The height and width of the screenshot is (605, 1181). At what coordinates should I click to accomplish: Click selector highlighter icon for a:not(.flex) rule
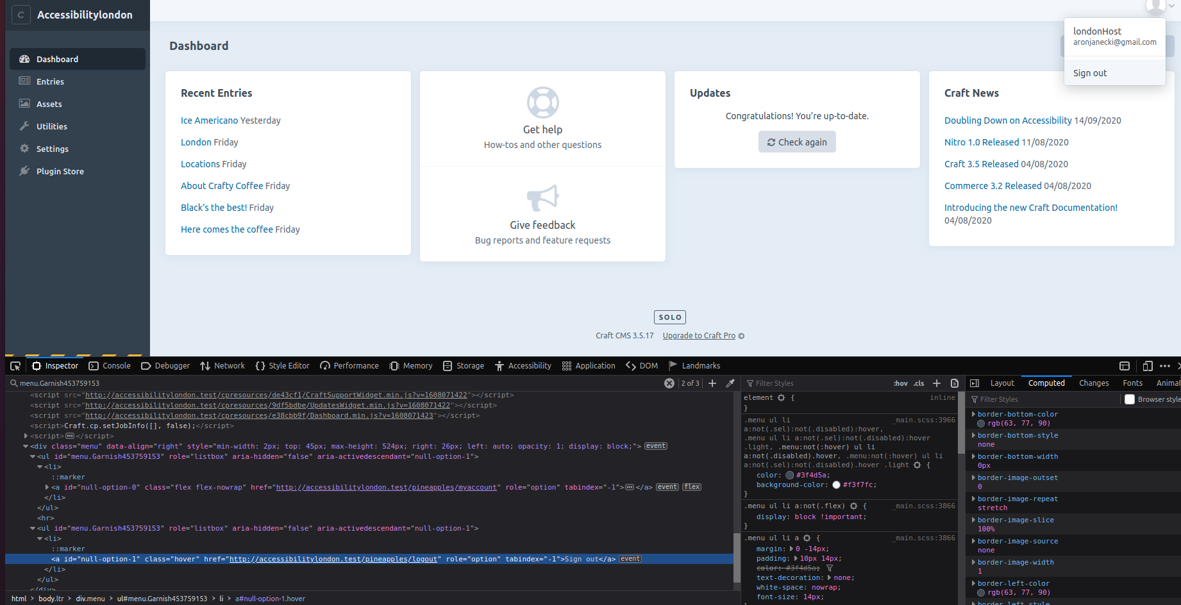tap(853, 506)
